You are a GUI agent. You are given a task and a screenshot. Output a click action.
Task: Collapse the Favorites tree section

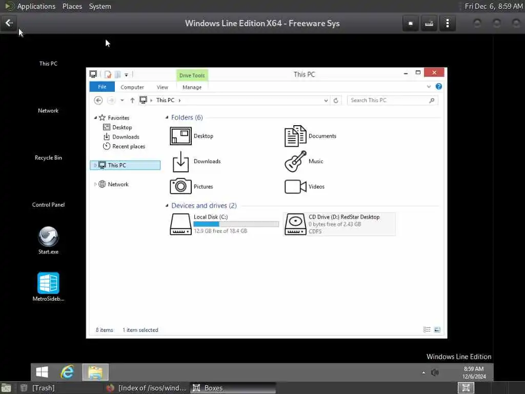click(95, 117)
